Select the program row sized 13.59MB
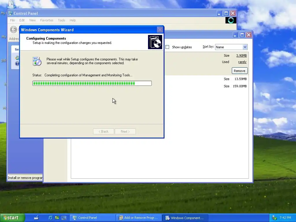 [x=206, y=79]
